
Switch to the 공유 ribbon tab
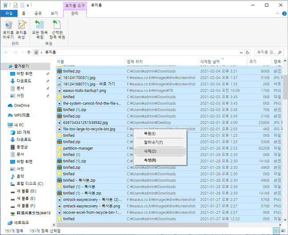coord(38,13)
